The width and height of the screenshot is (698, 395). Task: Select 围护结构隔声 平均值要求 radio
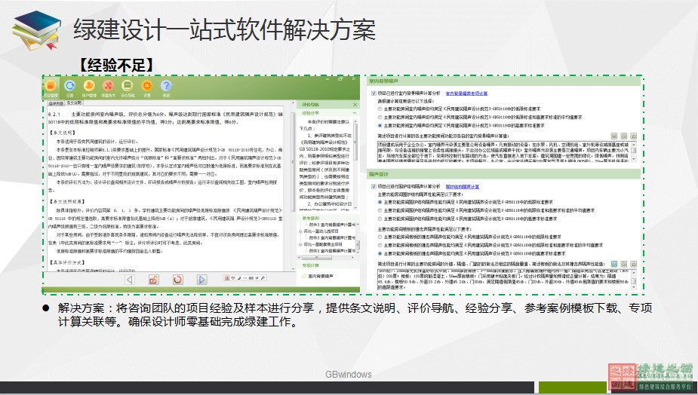click(380, 210)
